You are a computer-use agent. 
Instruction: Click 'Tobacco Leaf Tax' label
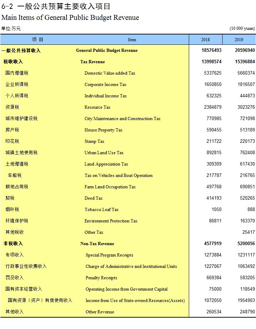(x=101, y=209)
